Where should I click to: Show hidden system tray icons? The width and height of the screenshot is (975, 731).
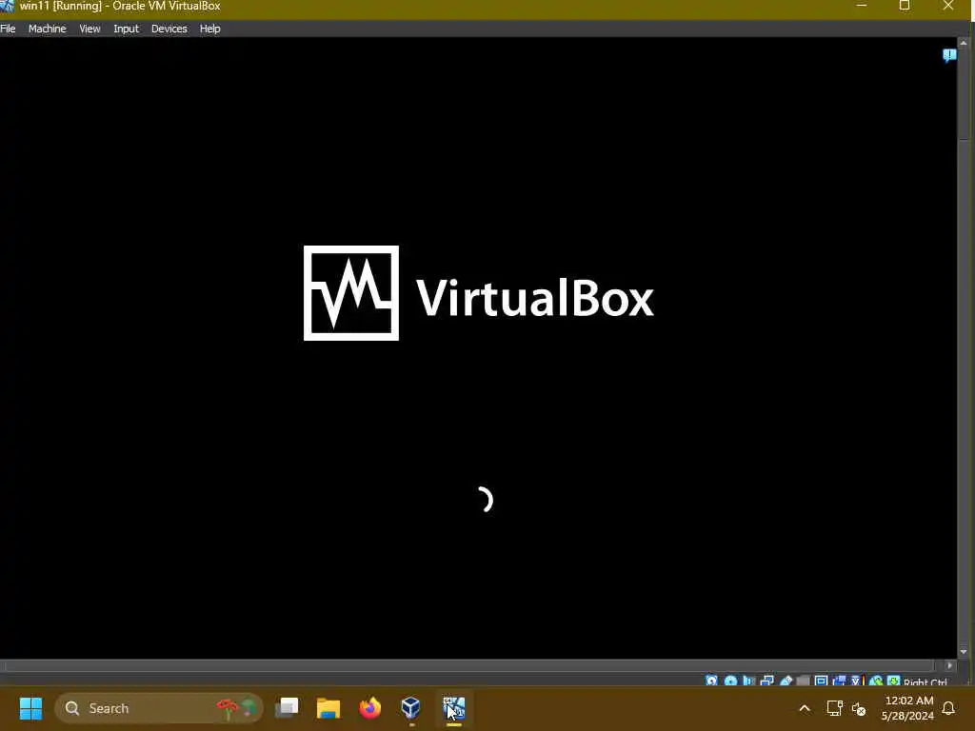click(x=804, y=708)
